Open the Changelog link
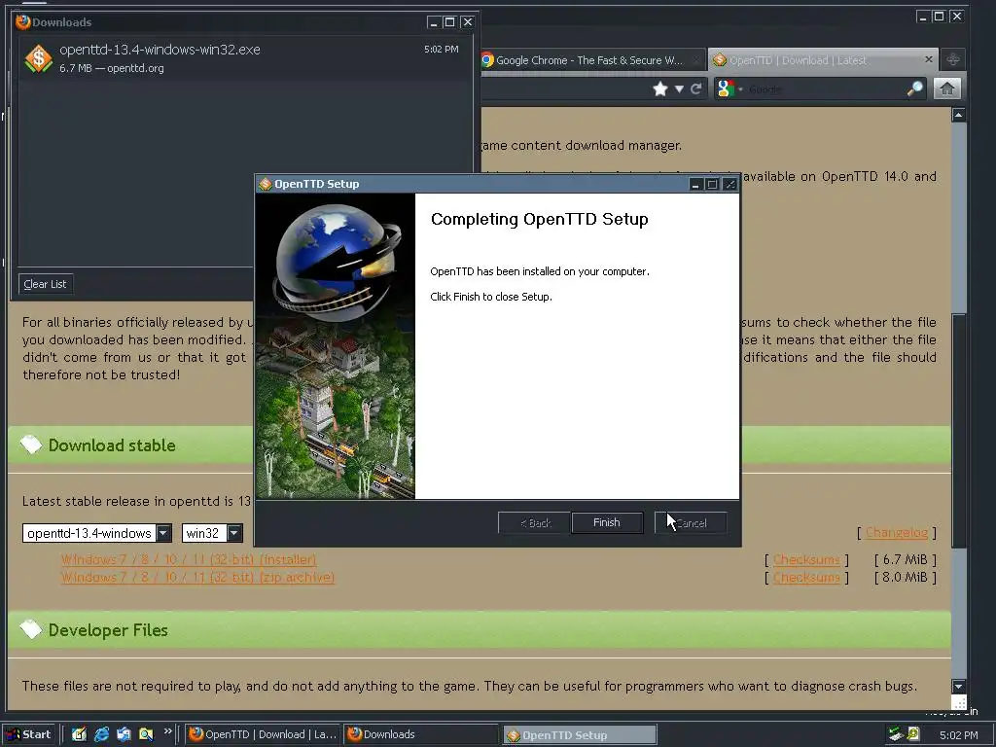The width and height of the screenshot is (996, 747). coord(896,532)
